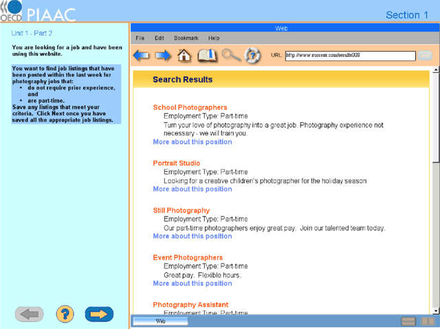
Task: Click the Section 1 label
Action: [407, 15]
